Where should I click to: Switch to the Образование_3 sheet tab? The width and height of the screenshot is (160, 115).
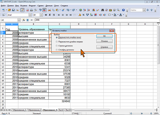[x=35, y=110]
